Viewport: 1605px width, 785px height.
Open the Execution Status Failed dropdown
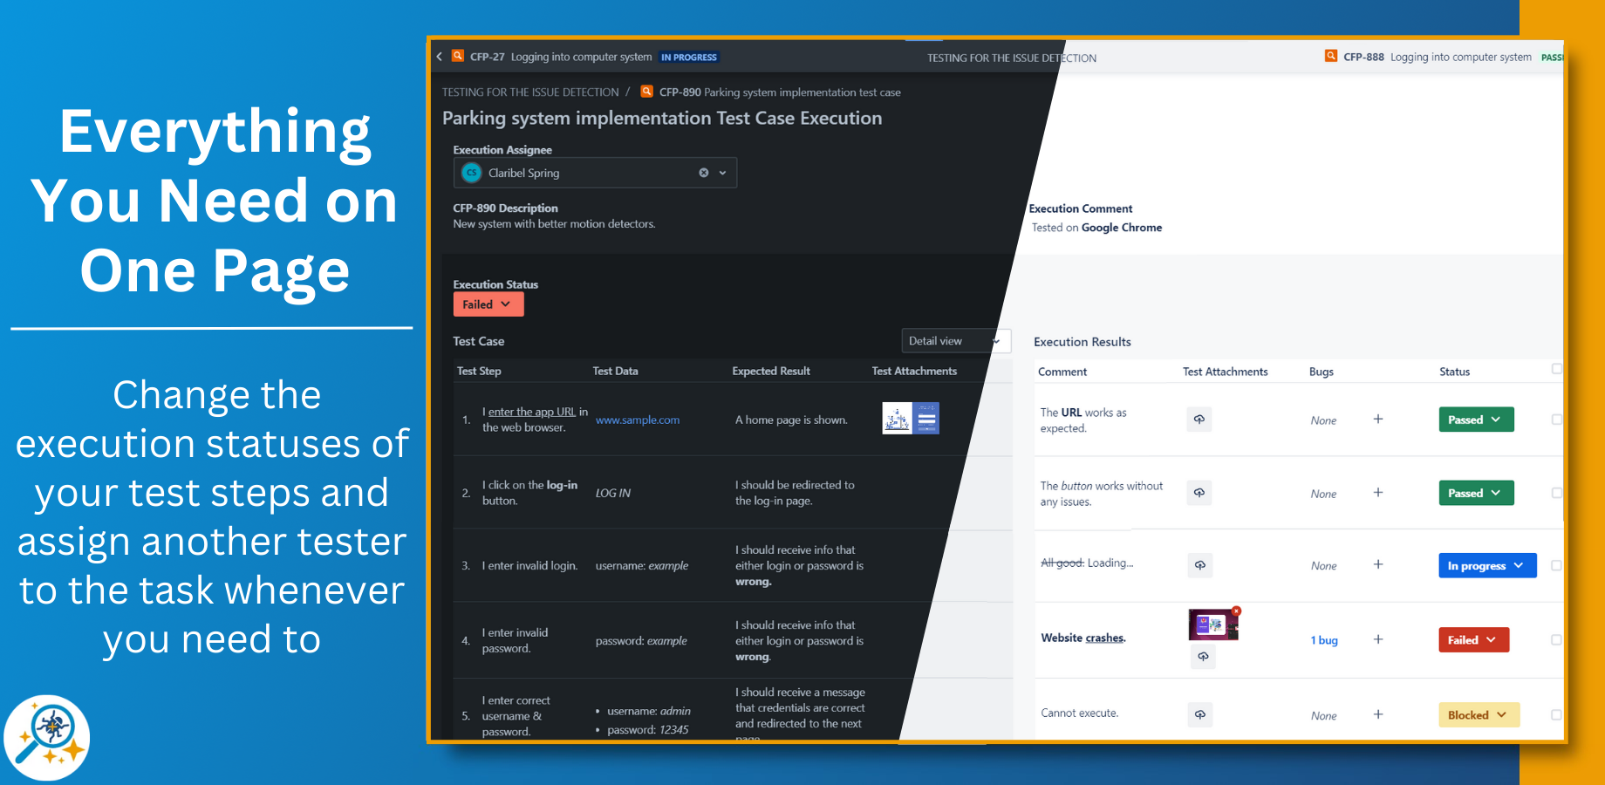click(488, 304)
